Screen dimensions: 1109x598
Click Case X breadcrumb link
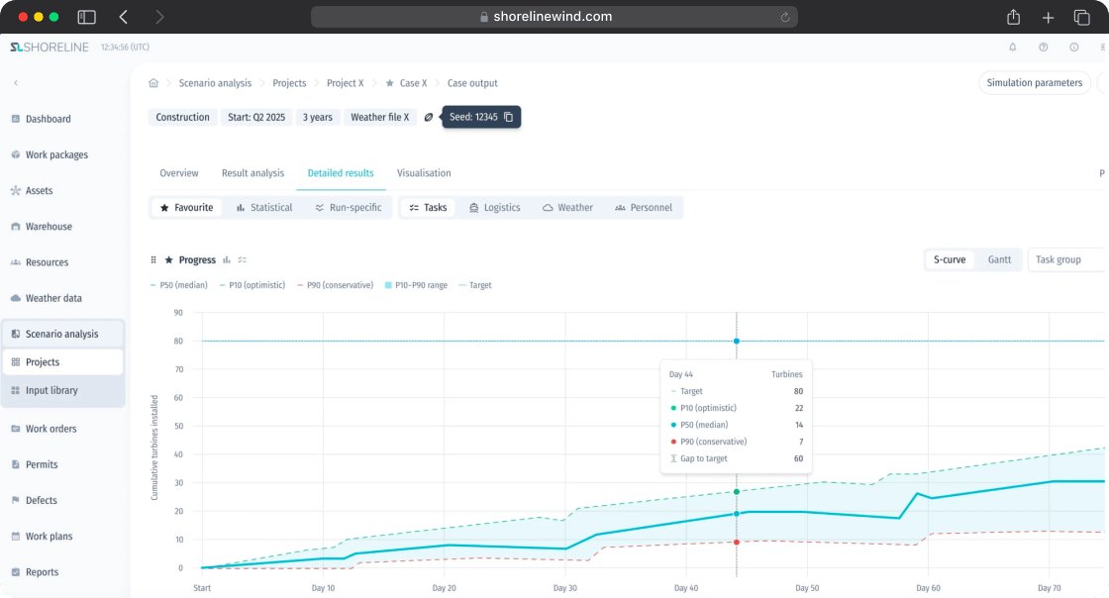click(x=414, y=83)
